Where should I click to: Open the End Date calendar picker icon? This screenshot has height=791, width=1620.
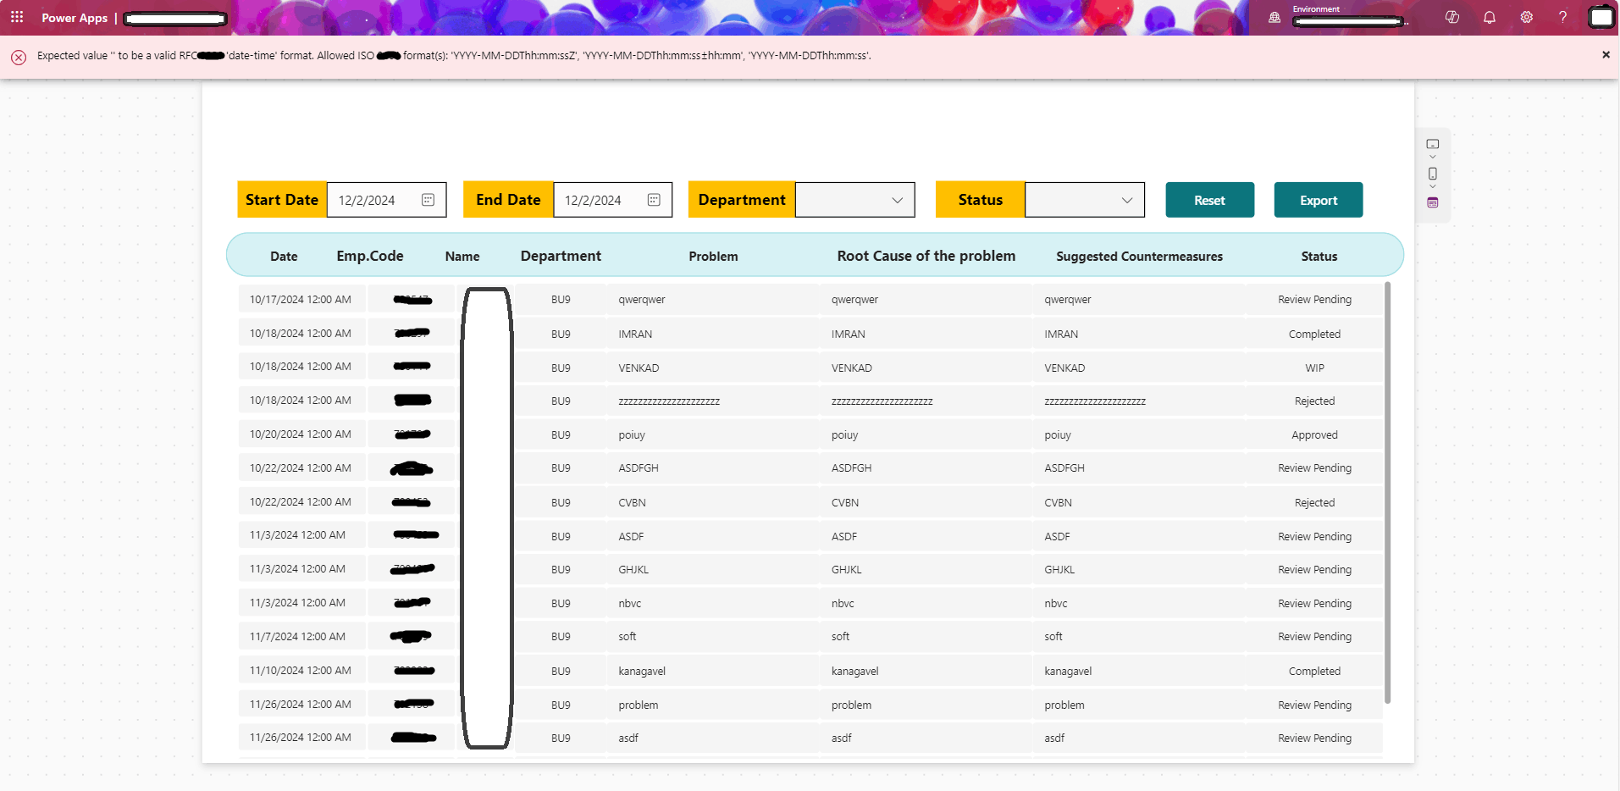pos(654,200)
